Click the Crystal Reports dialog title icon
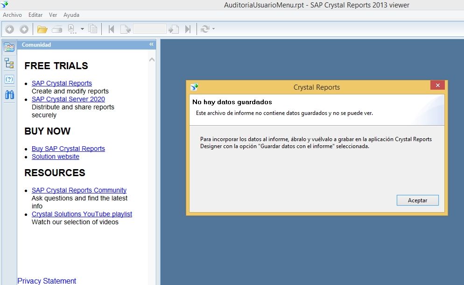 [x=194, y=87]
